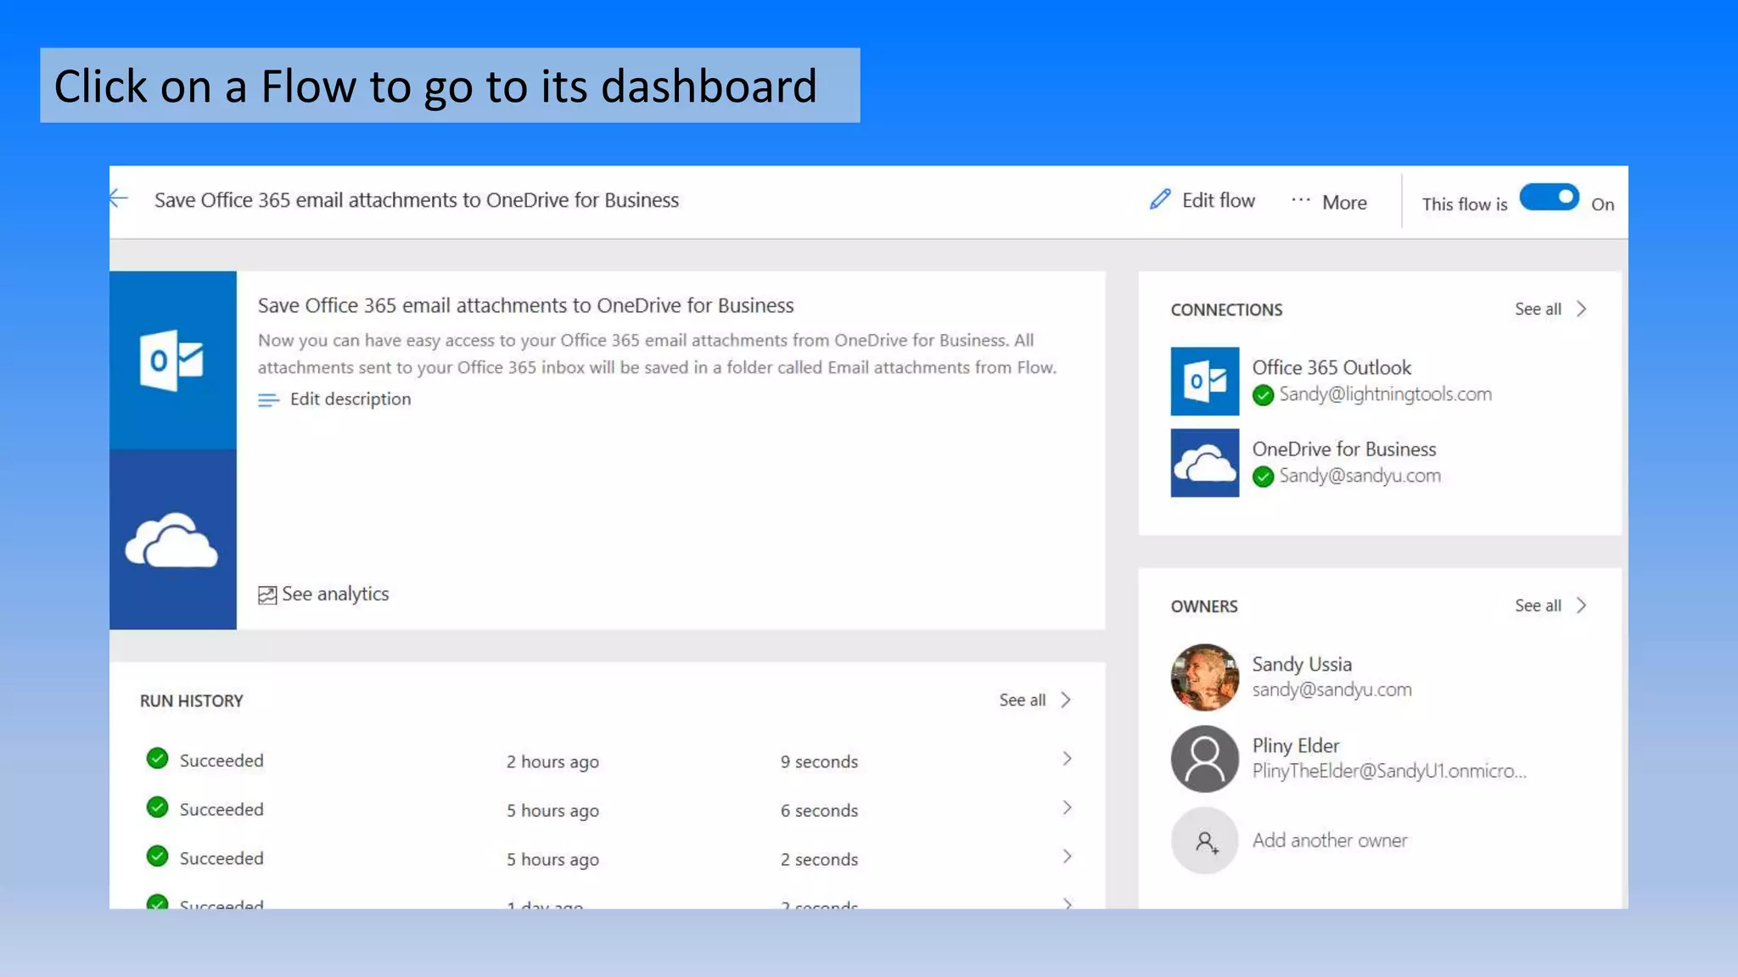Click Pliny Elder avatar icon
This screenshot has width=1738, height=977.
(1204, 758)
